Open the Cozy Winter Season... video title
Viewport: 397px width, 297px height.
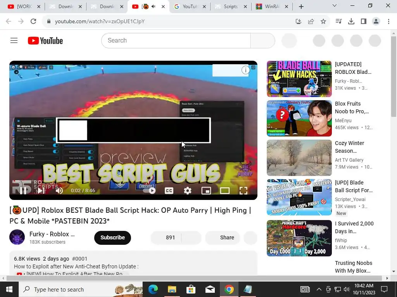point(349,147)
